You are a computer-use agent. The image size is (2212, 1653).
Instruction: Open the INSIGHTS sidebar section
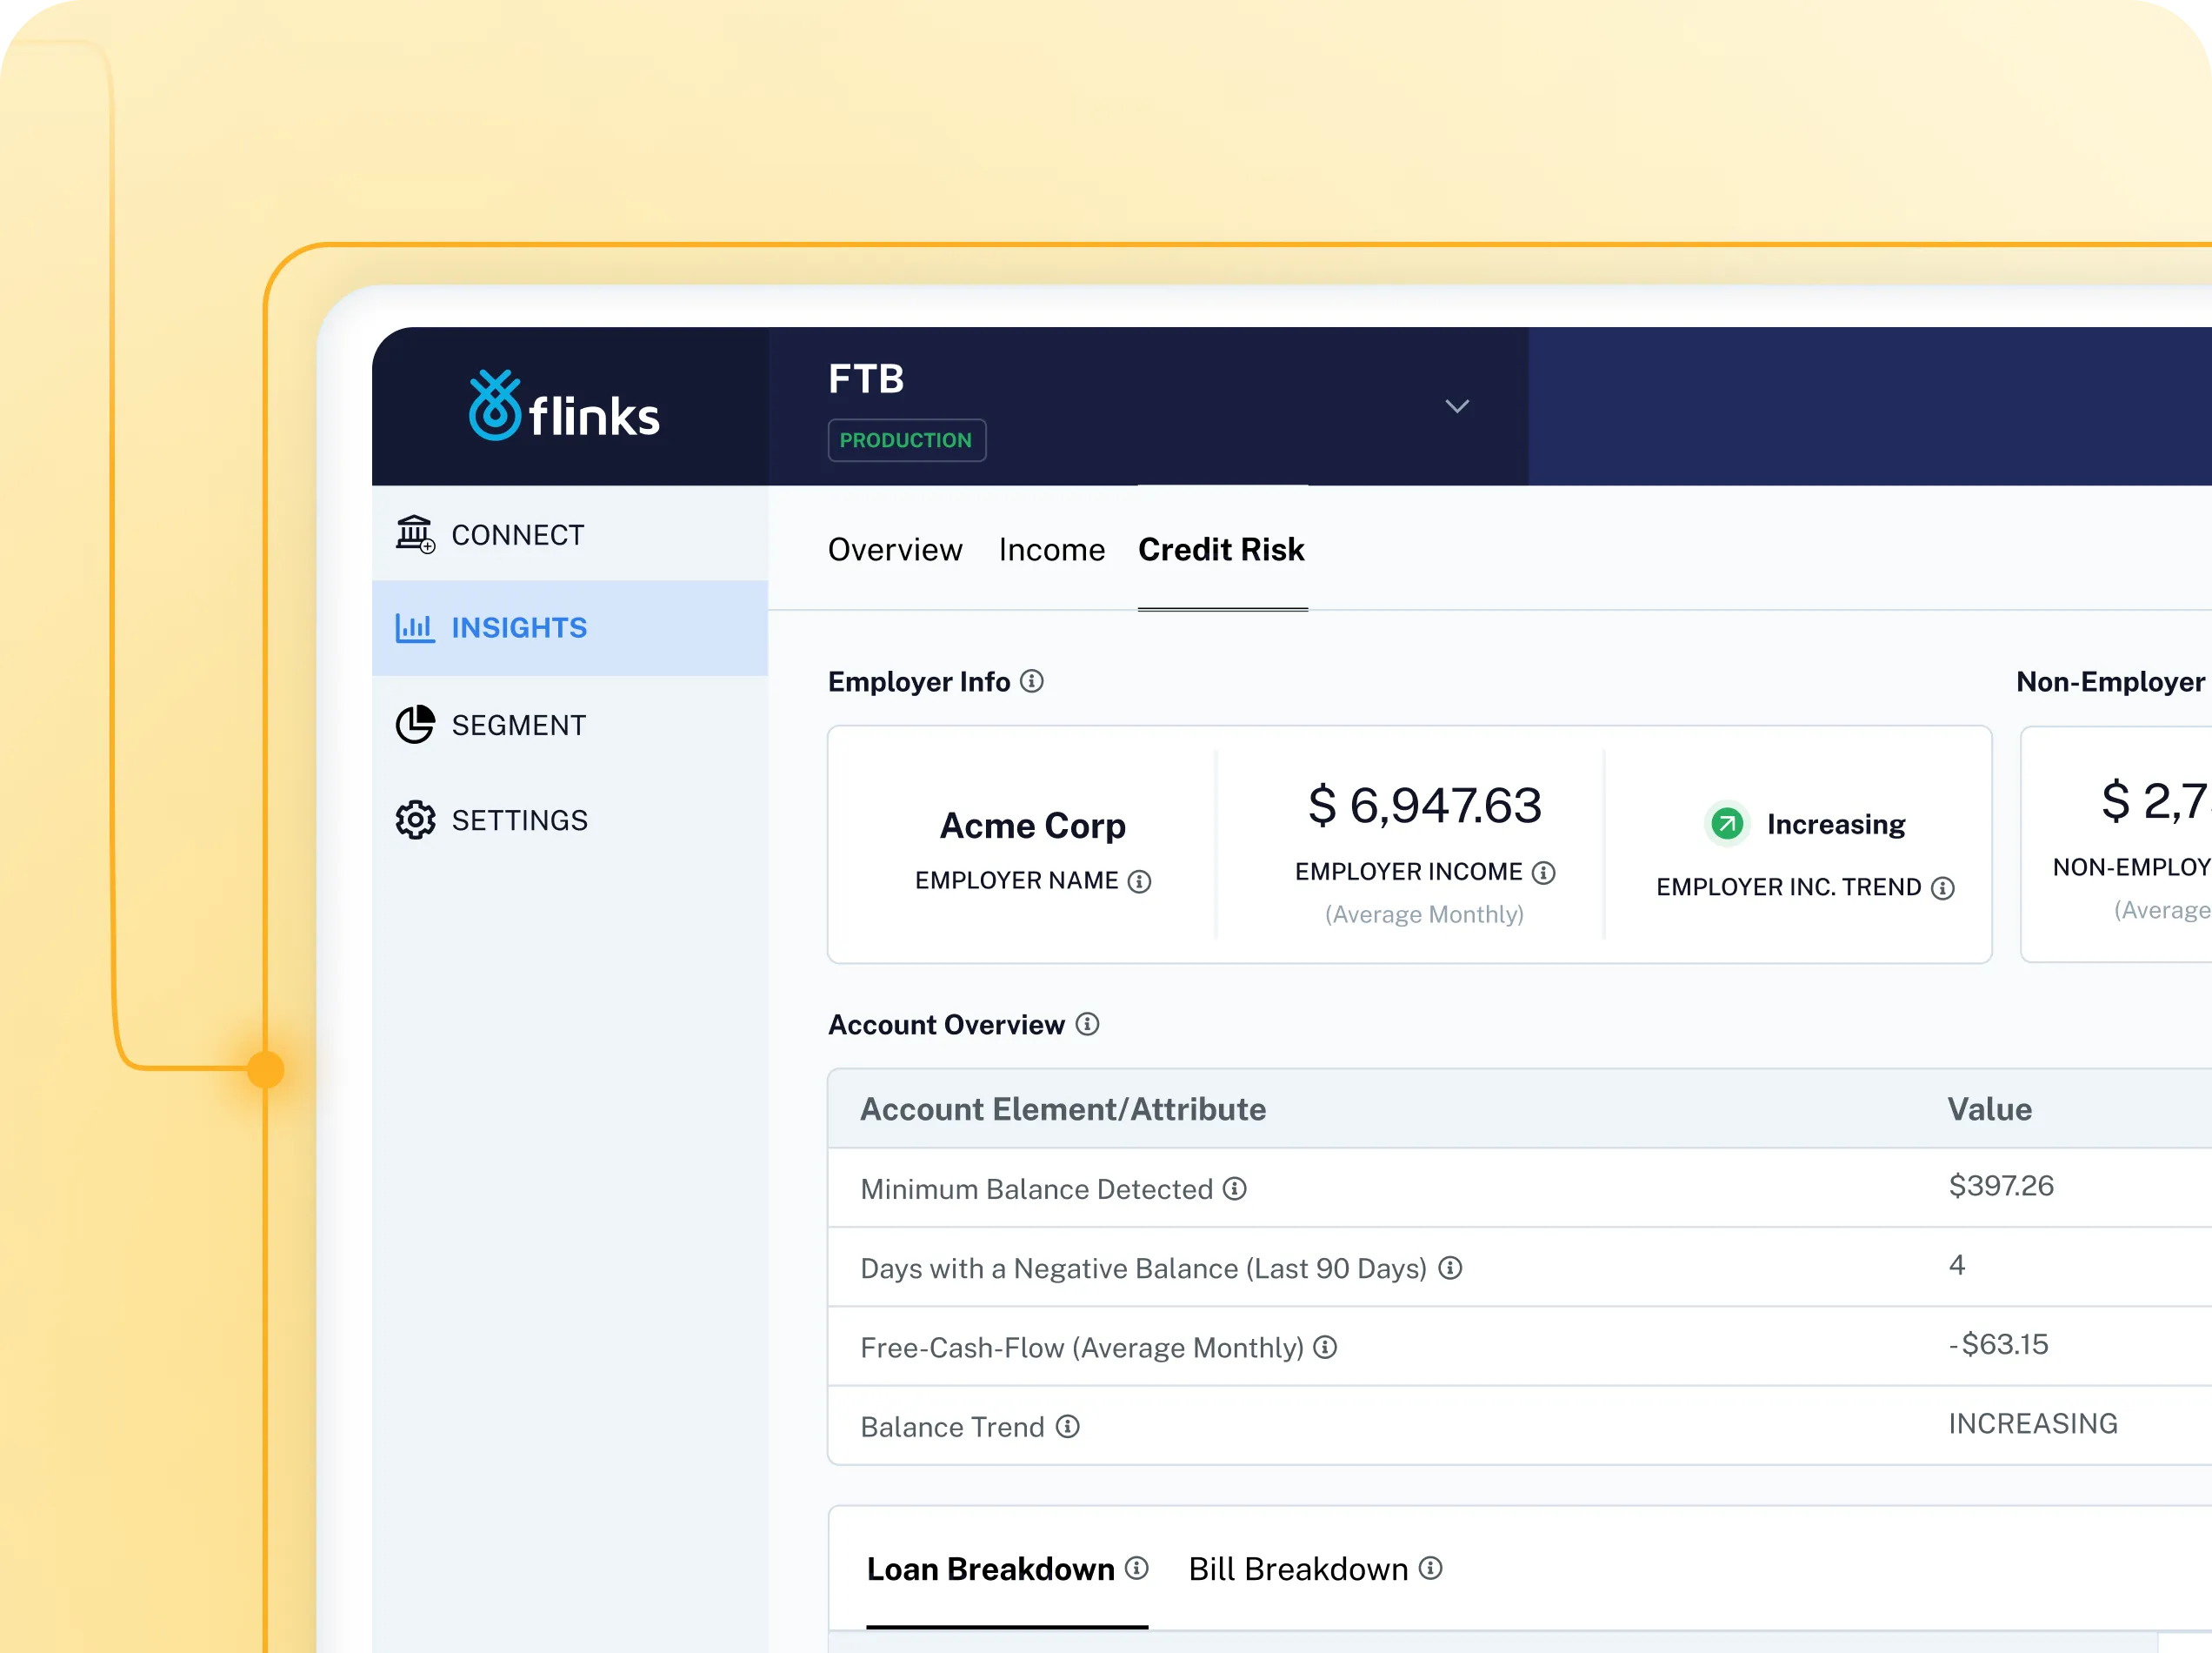click(x=519, y=627)
